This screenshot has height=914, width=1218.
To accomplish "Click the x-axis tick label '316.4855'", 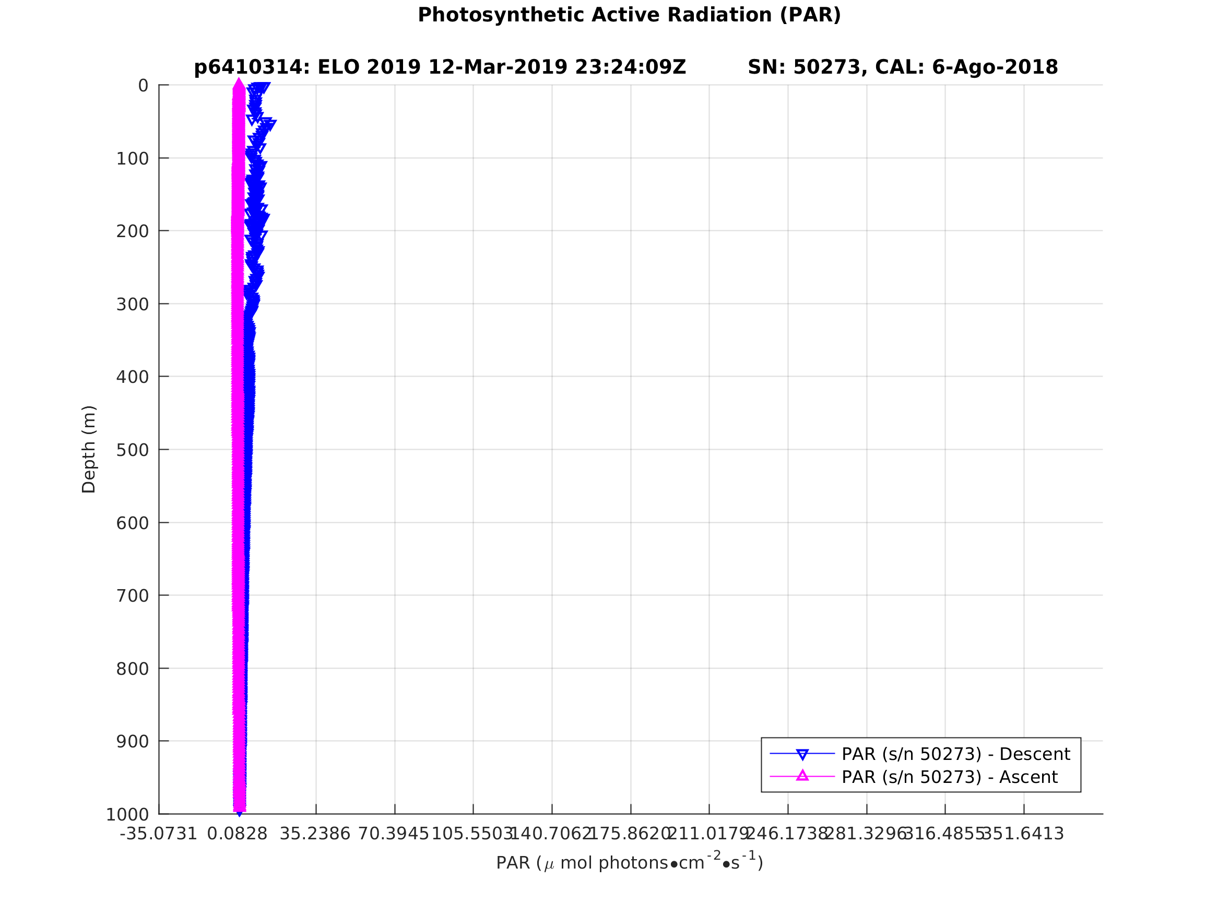I will coord(945,834).
